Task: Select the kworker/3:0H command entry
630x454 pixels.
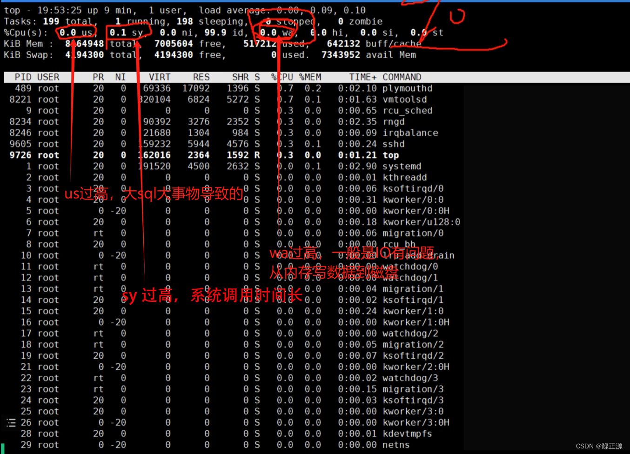Action: (416, 423)
